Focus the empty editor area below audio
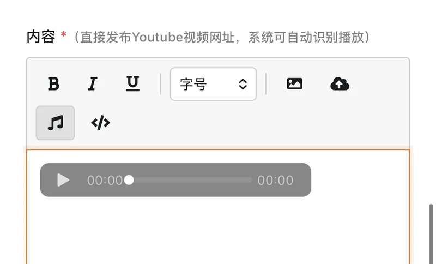The image size is (436, 264). click(218, 231)
